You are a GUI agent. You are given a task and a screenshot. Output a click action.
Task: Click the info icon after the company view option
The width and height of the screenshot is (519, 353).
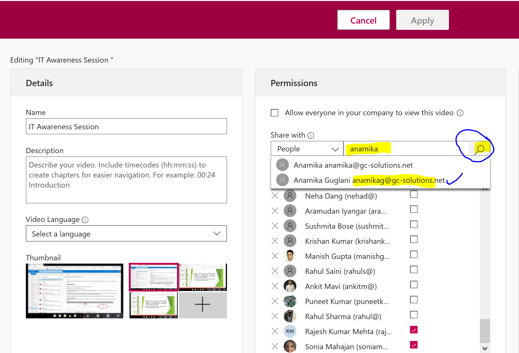click(x=460, y=113)
